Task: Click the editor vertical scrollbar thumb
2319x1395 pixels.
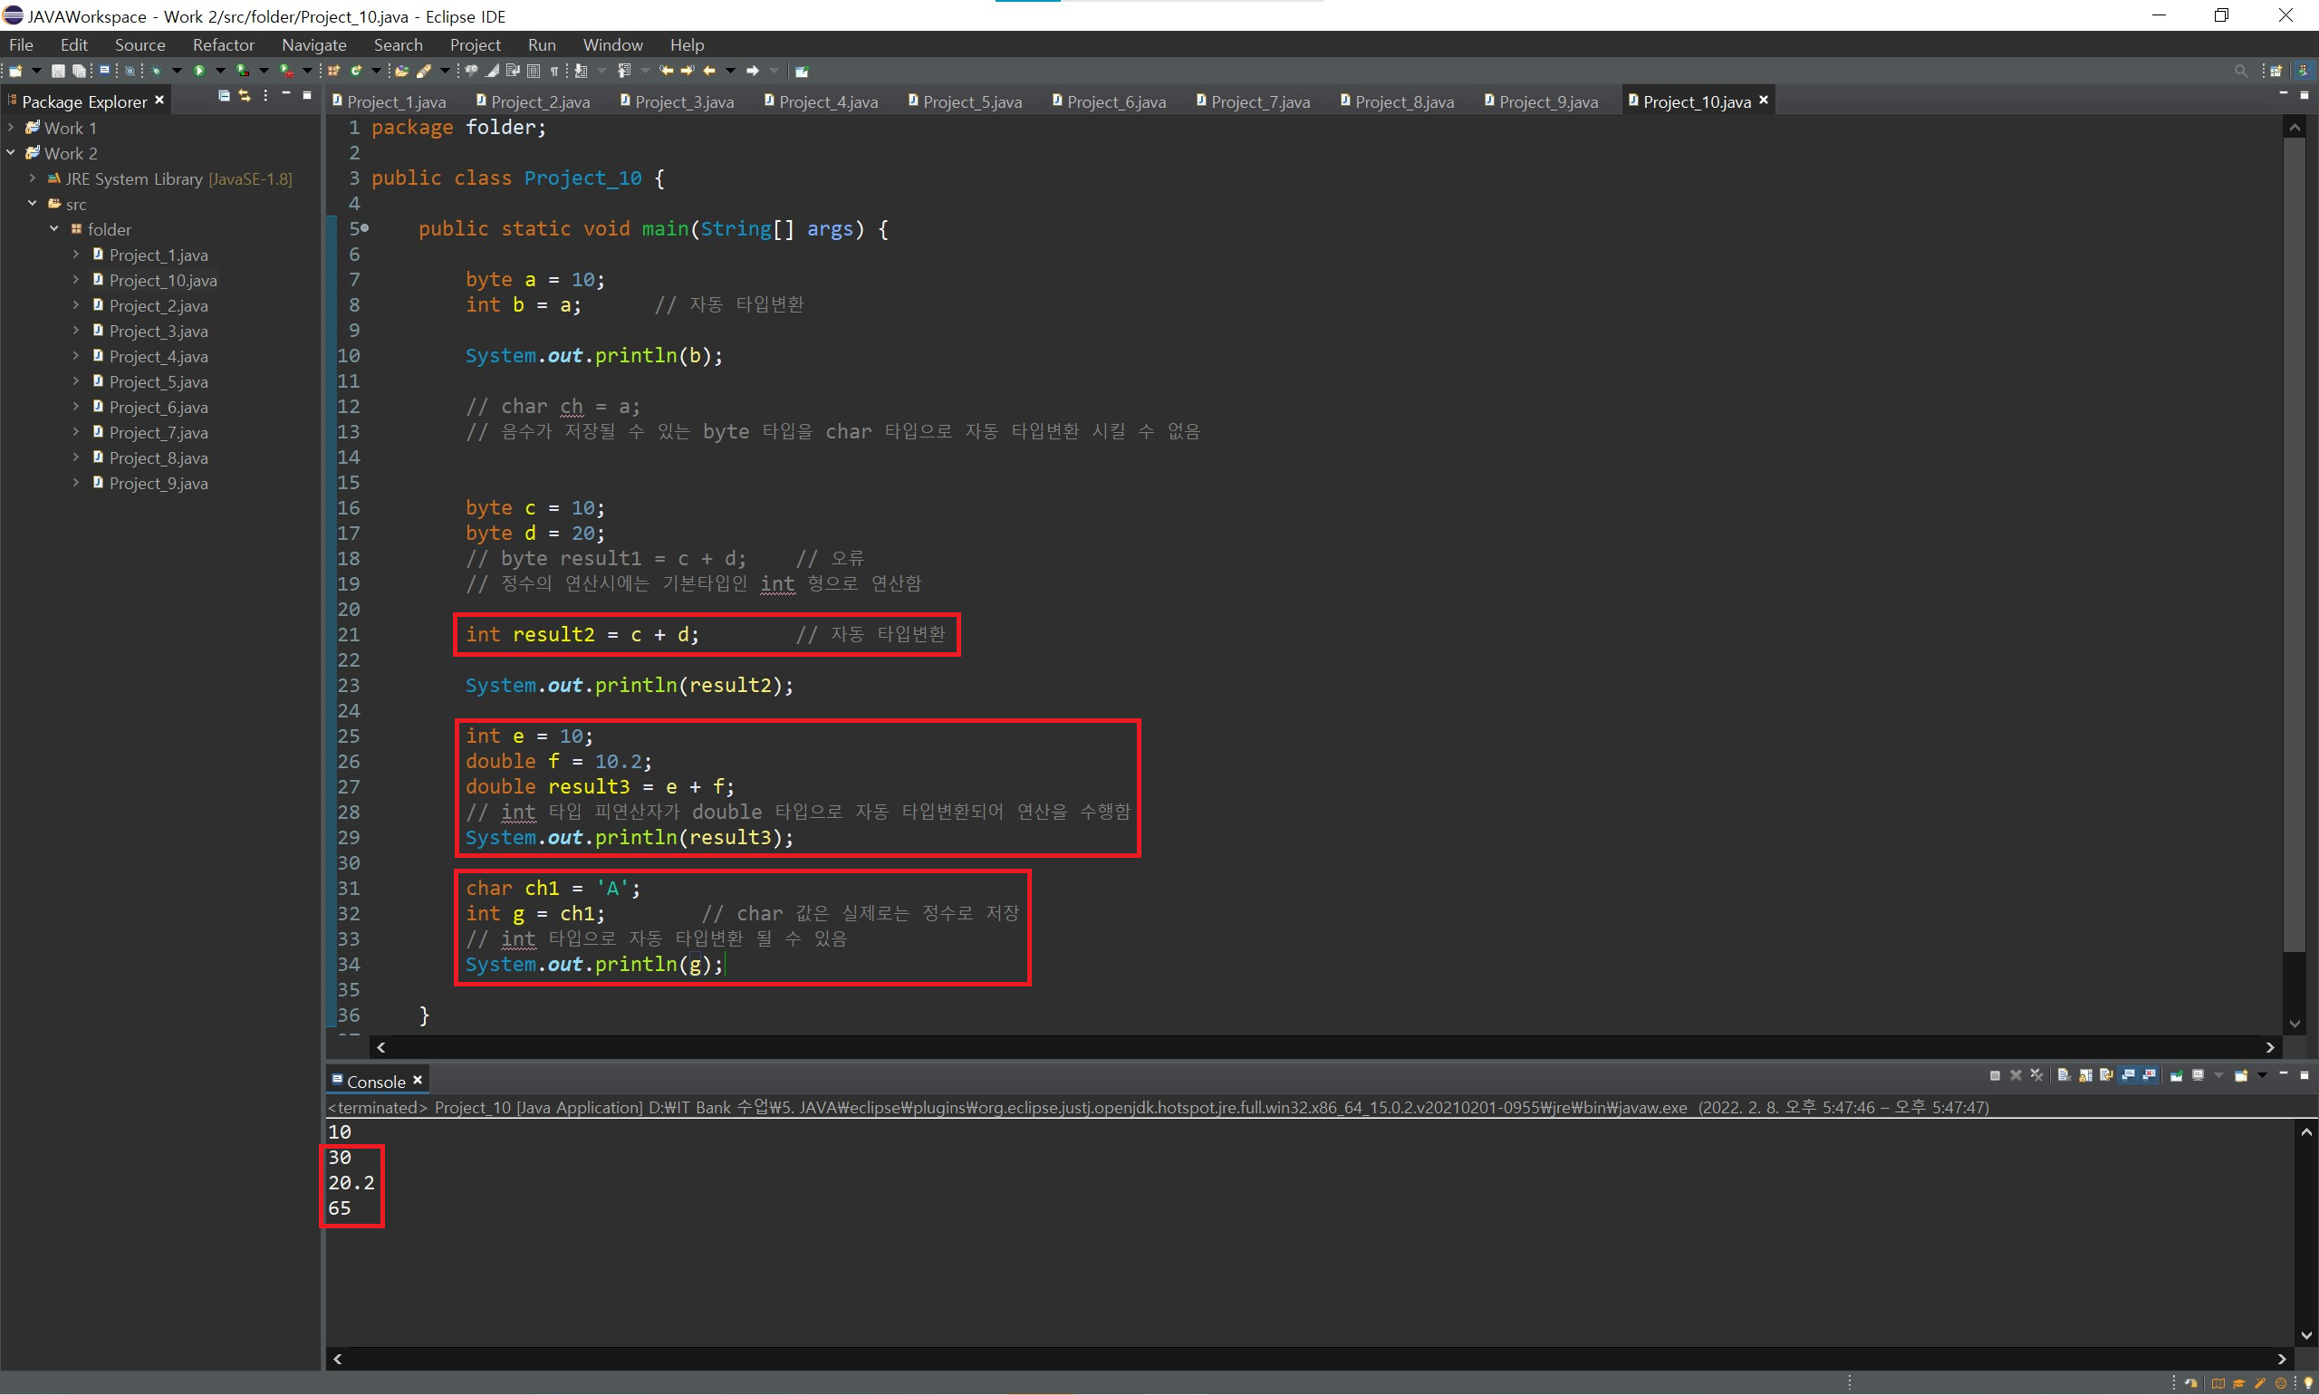Action: tap(2295, 545)
